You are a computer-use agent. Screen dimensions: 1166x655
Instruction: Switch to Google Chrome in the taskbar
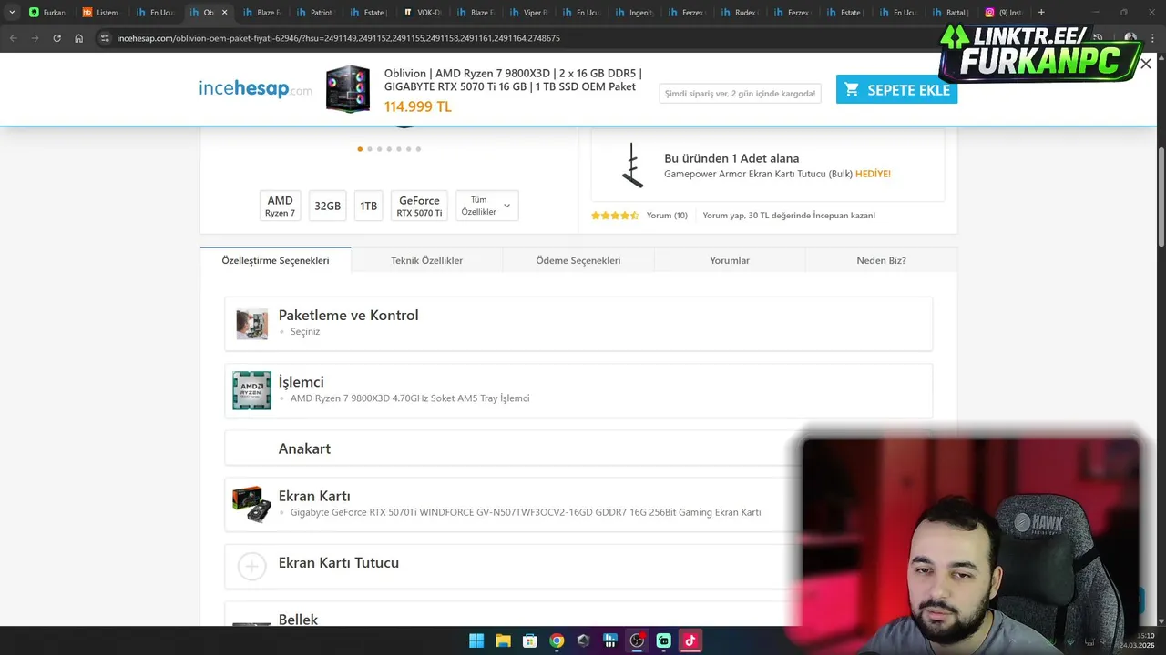(x=557, y=640)
